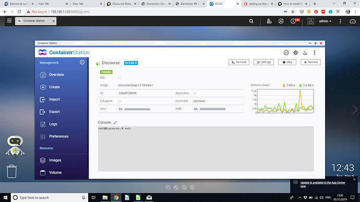
Task: Click the import/download icon in Container Station header
Action: point(305,53)
